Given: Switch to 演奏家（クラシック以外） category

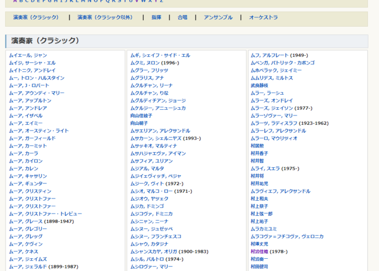Looking at the screenshot, I should tap(105, 18).
